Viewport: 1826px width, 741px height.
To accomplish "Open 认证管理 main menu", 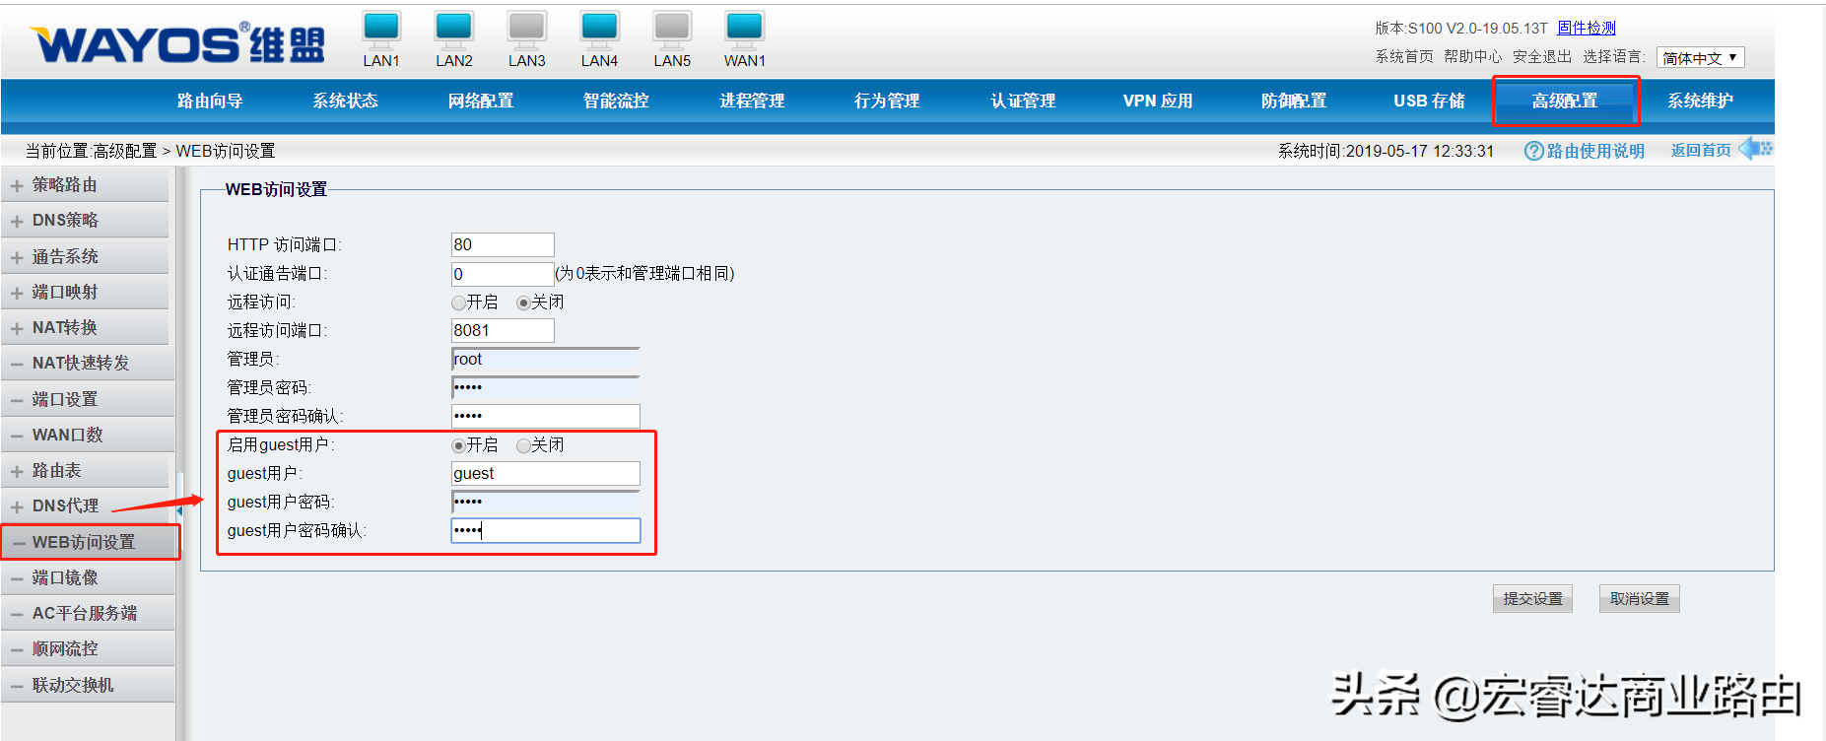I will pyautogui.click(x=1023, y=101).
